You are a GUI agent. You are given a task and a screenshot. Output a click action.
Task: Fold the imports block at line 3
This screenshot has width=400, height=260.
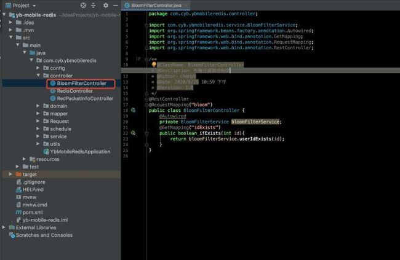tap(146, 25)
